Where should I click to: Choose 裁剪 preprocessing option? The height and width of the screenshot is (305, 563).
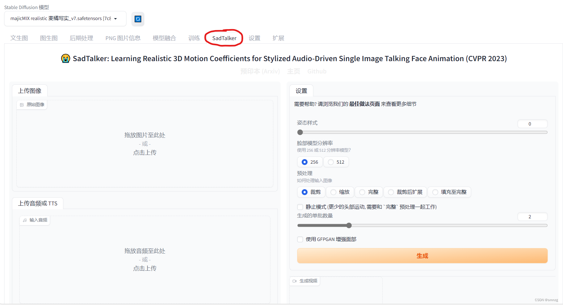coord(311,192)
